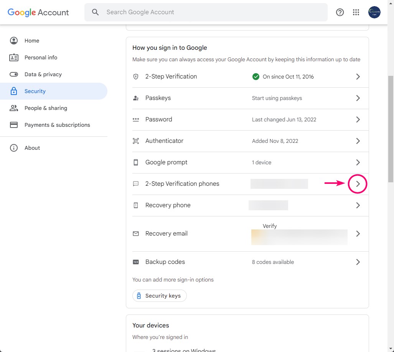
Task: Click the vertical page scrollbar thumb
Action: 391,129
